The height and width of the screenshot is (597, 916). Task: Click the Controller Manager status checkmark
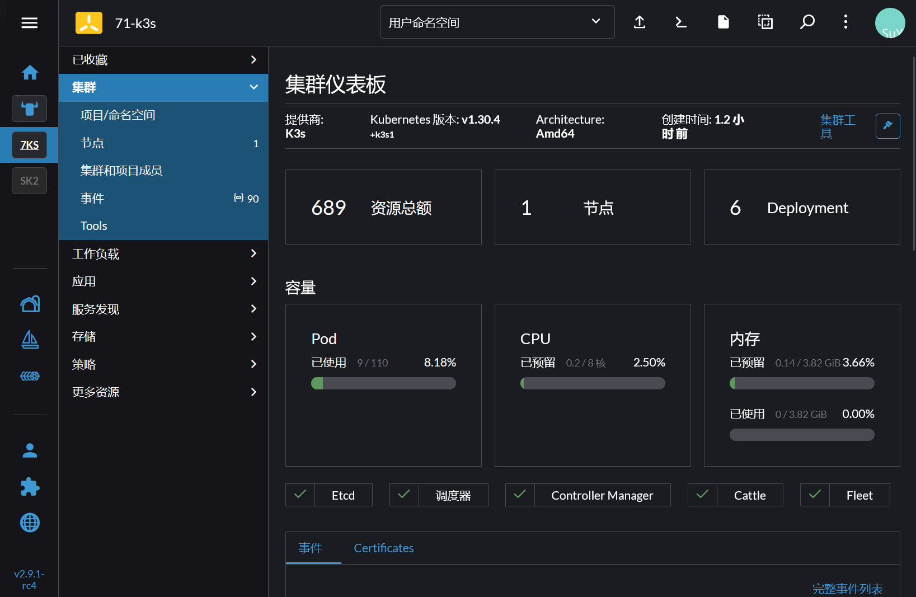click(520, 495)
